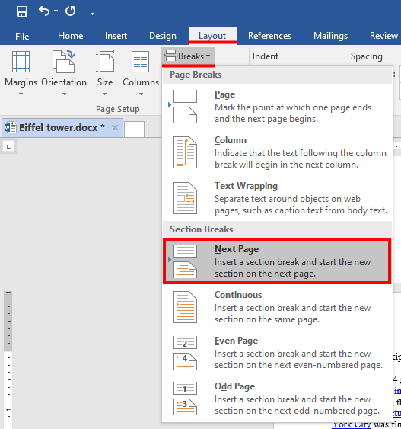
Task: Open the Review tab
Action: pos(383,36)
